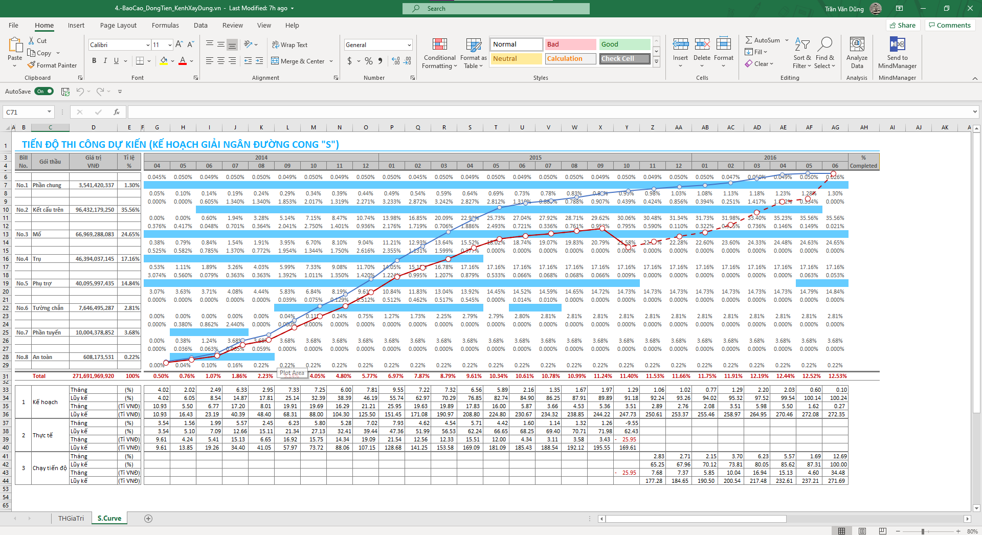The image size is (982, 535).
Task: Expand the font name dropdown
Action: [148, 45]
